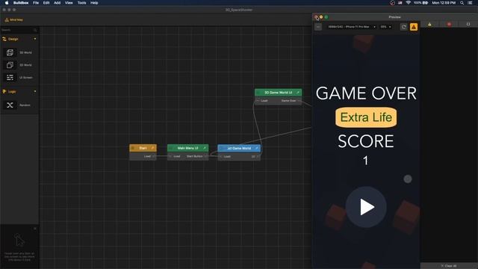Open the Start node edit arrow
Viewport: 478px width, 269px height.
click(152, 148)
